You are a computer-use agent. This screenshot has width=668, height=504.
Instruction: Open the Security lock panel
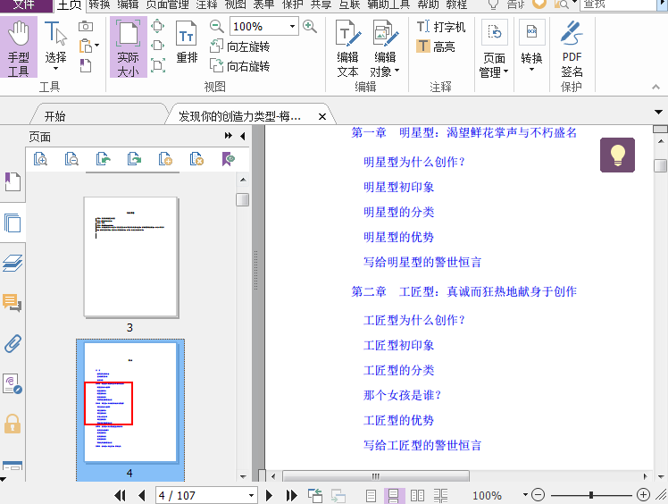13,424
